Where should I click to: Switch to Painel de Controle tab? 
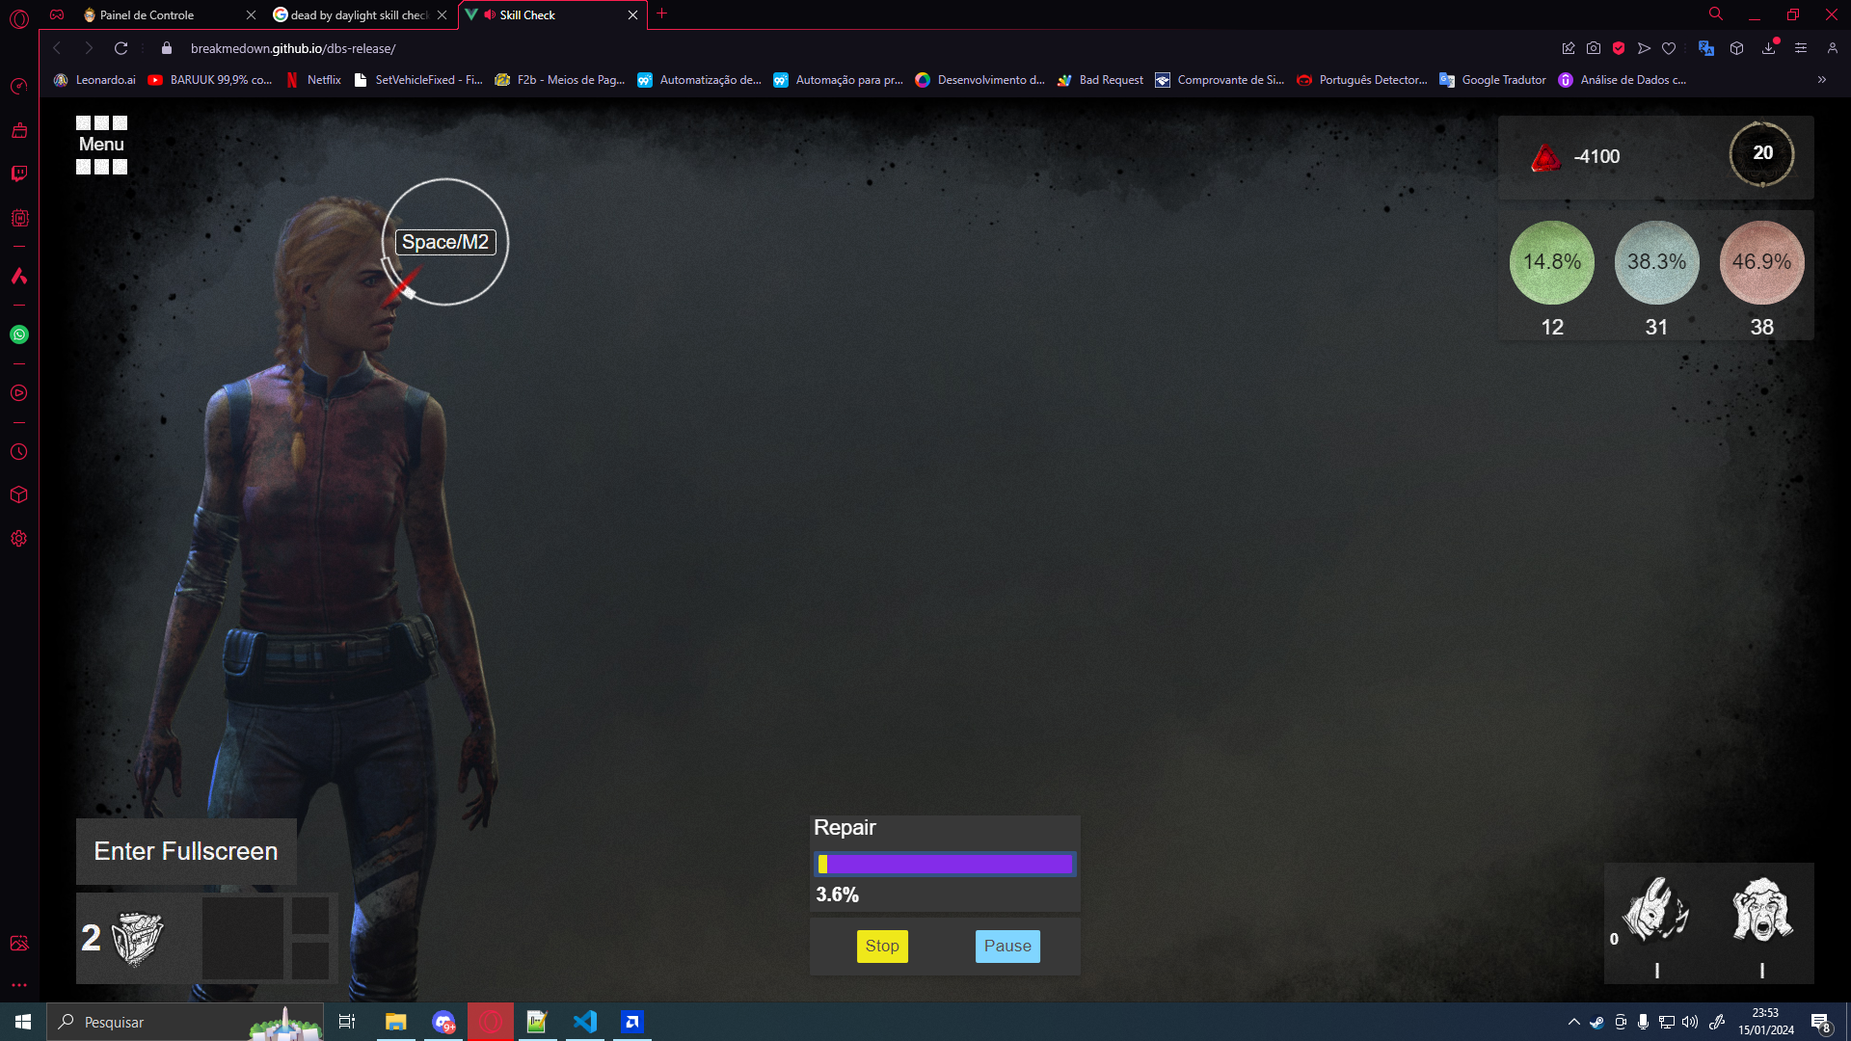[147, 15]
